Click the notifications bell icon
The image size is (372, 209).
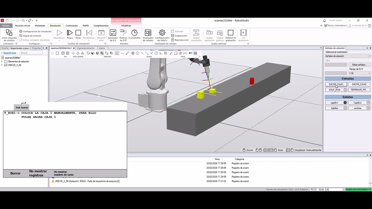pos(325,21)
